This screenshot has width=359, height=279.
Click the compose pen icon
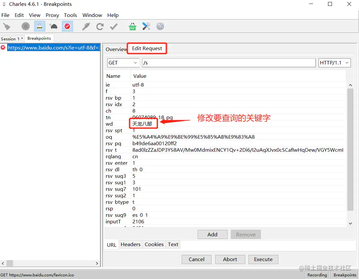tap(86, 26)
